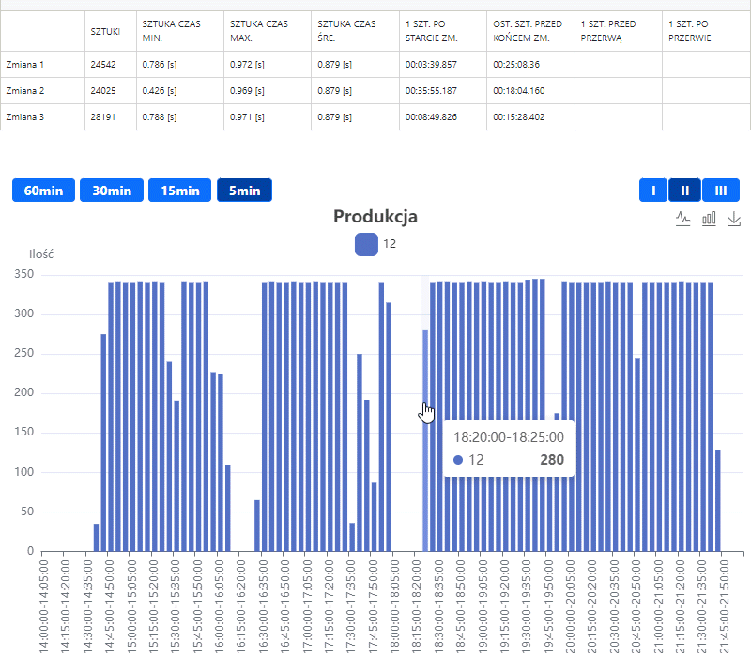The width and height of the screenshot is (751, 657).
Task: Click the SZTUKA CZAS MIN. column header
Action: point(165,31)
